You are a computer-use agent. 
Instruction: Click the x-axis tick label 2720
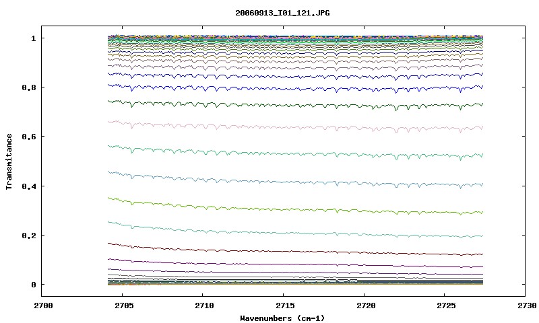pos(365,306)
